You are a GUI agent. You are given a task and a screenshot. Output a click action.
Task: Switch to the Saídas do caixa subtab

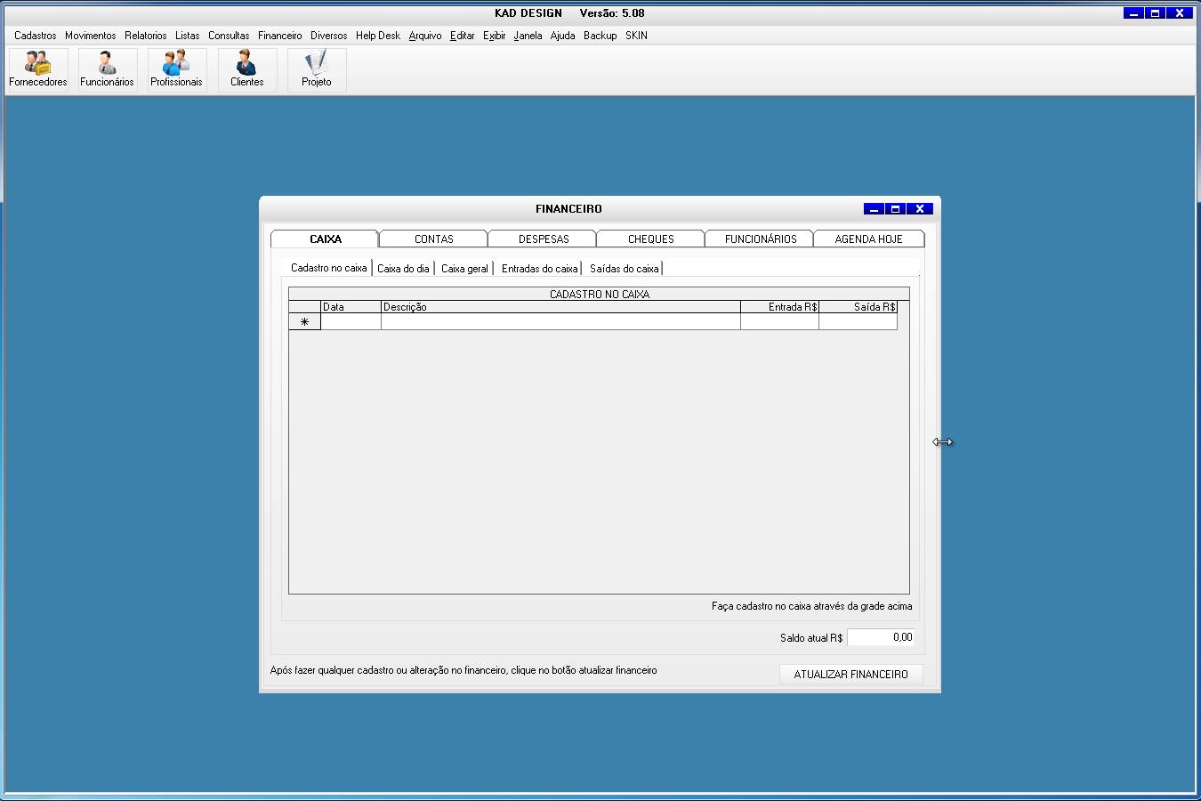(x=624, y=268)
